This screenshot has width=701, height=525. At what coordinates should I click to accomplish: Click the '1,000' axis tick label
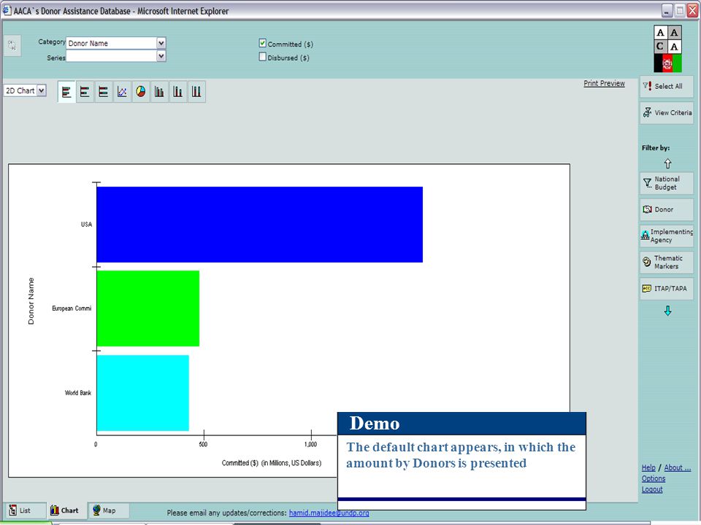coord(310,444)
